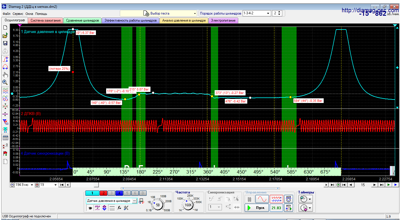
Task: Toggle the D channel button
Action: [143, 193]
